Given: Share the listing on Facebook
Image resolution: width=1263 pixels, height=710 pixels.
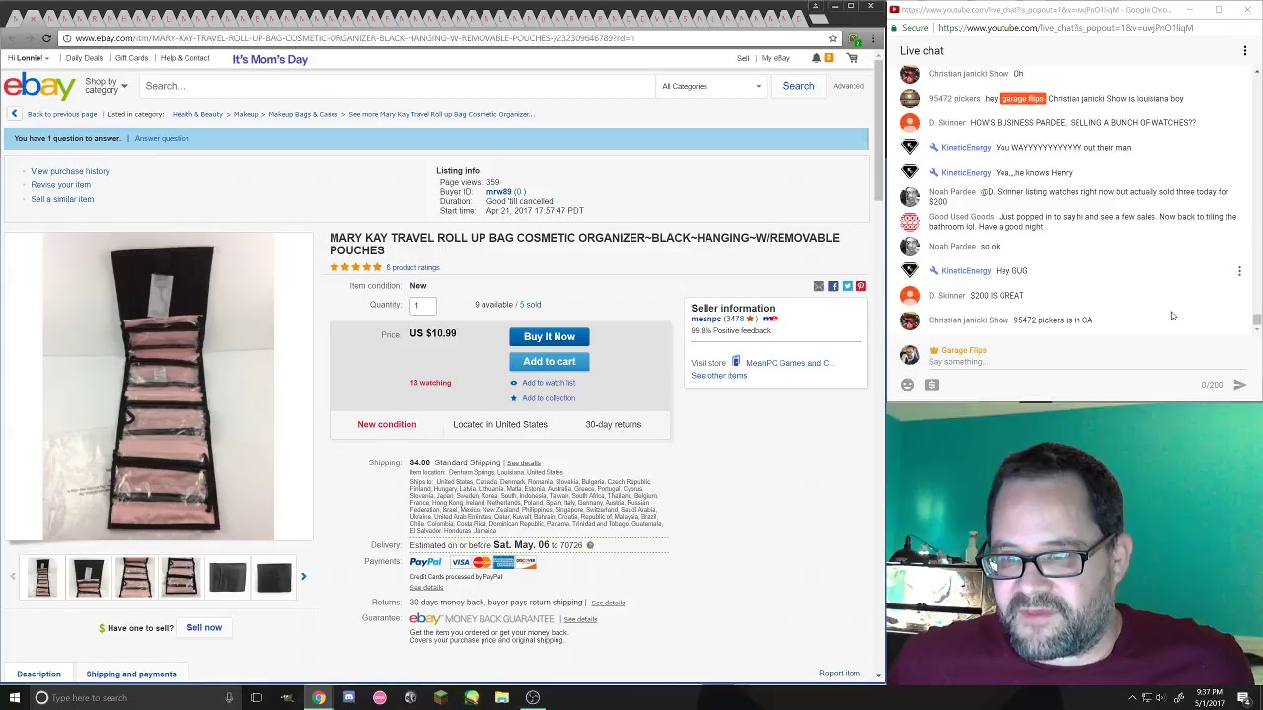Looking at the screenshot, I should tap(833, 286).
